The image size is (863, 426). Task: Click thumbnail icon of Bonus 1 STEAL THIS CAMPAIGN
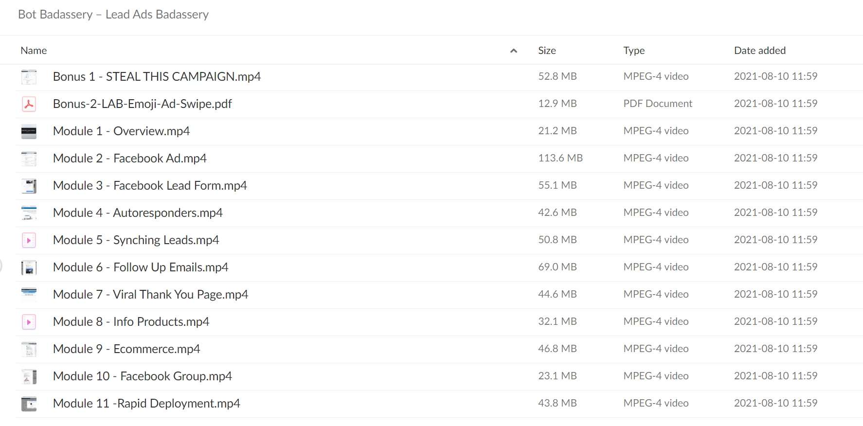pyautogui.click(x=29, y=77)
